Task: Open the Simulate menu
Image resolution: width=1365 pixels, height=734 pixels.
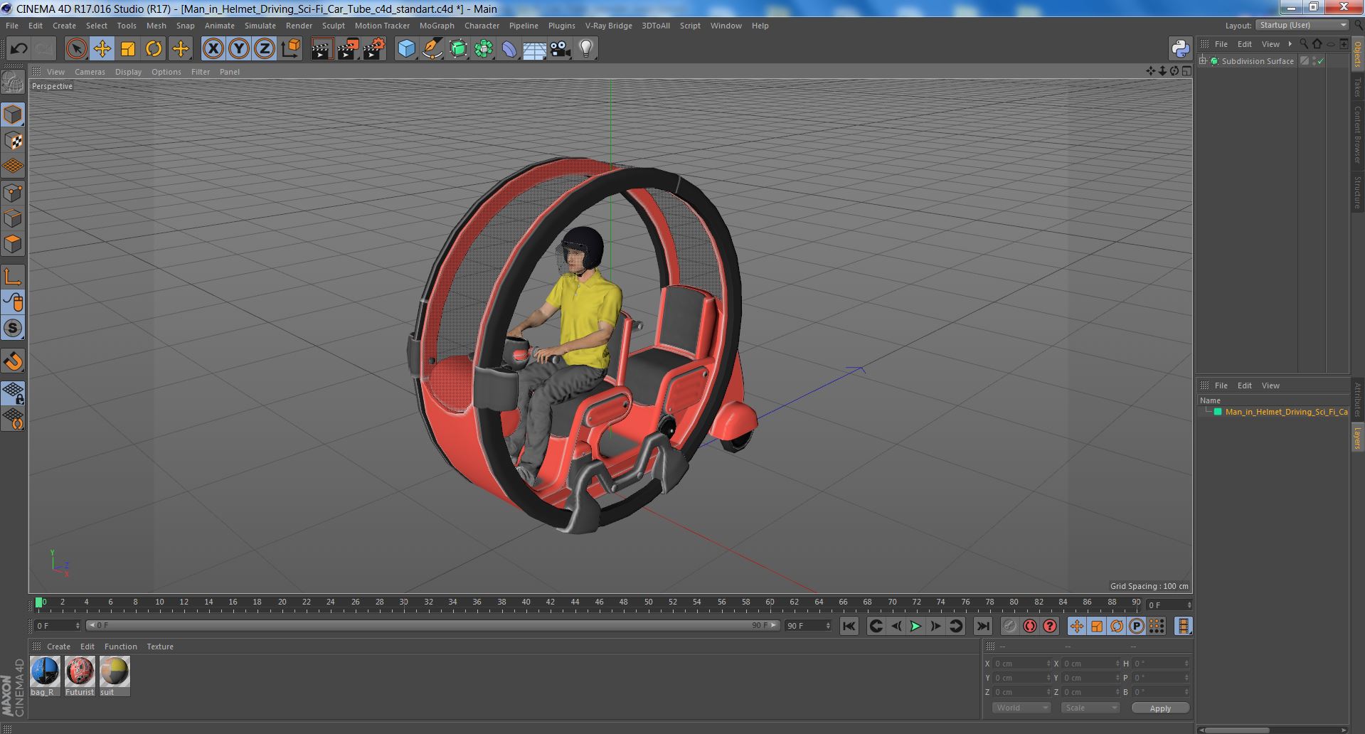Action: coord(260,26)
